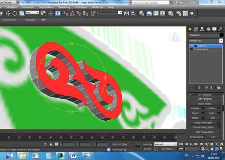Open the MAXScript menu
Viewport: 225px width, 160px height.
click(x=97, y=7)
